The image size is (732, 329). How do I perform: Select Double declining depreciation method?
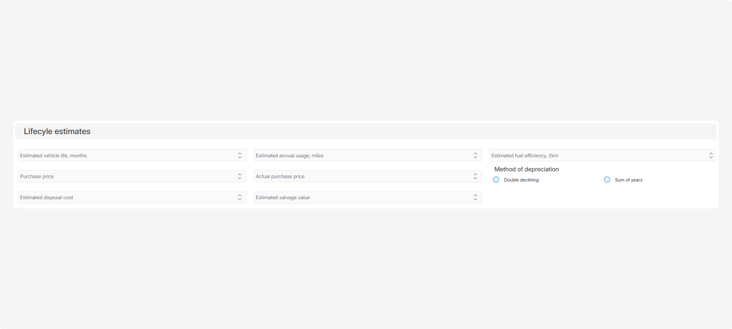point(496,180)
